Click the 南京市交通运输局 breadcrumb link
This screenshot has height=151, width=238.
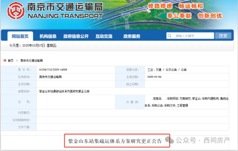[32, 60]
